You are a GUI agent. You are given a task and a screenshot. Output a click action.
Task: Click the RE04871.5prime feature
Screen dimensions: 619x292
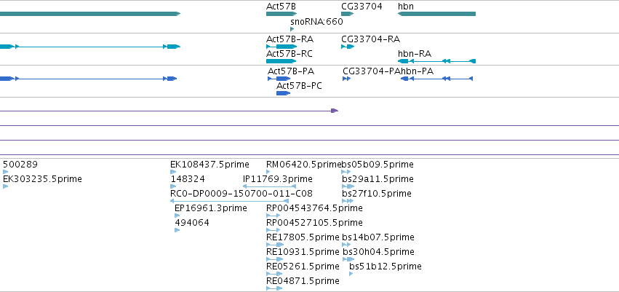point(274,288)
